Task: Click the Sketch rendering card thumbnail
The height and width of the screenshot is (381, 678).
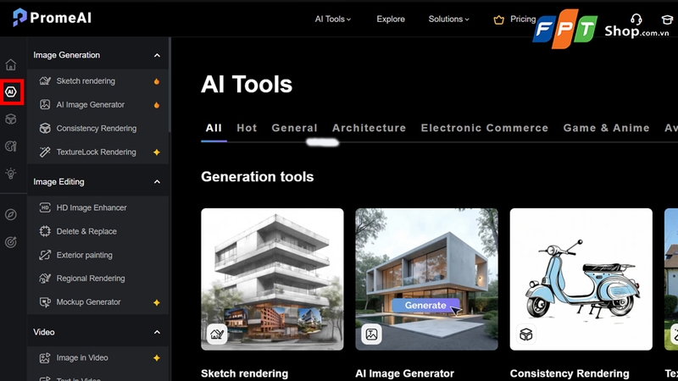Action: 272,279
